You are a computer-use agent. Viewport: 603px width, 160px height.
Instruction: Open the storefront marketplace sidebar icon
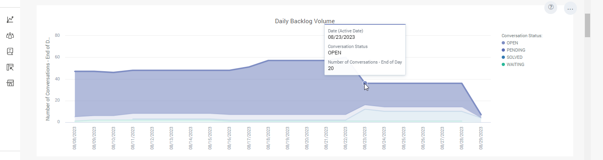click(x=10, y=83)
